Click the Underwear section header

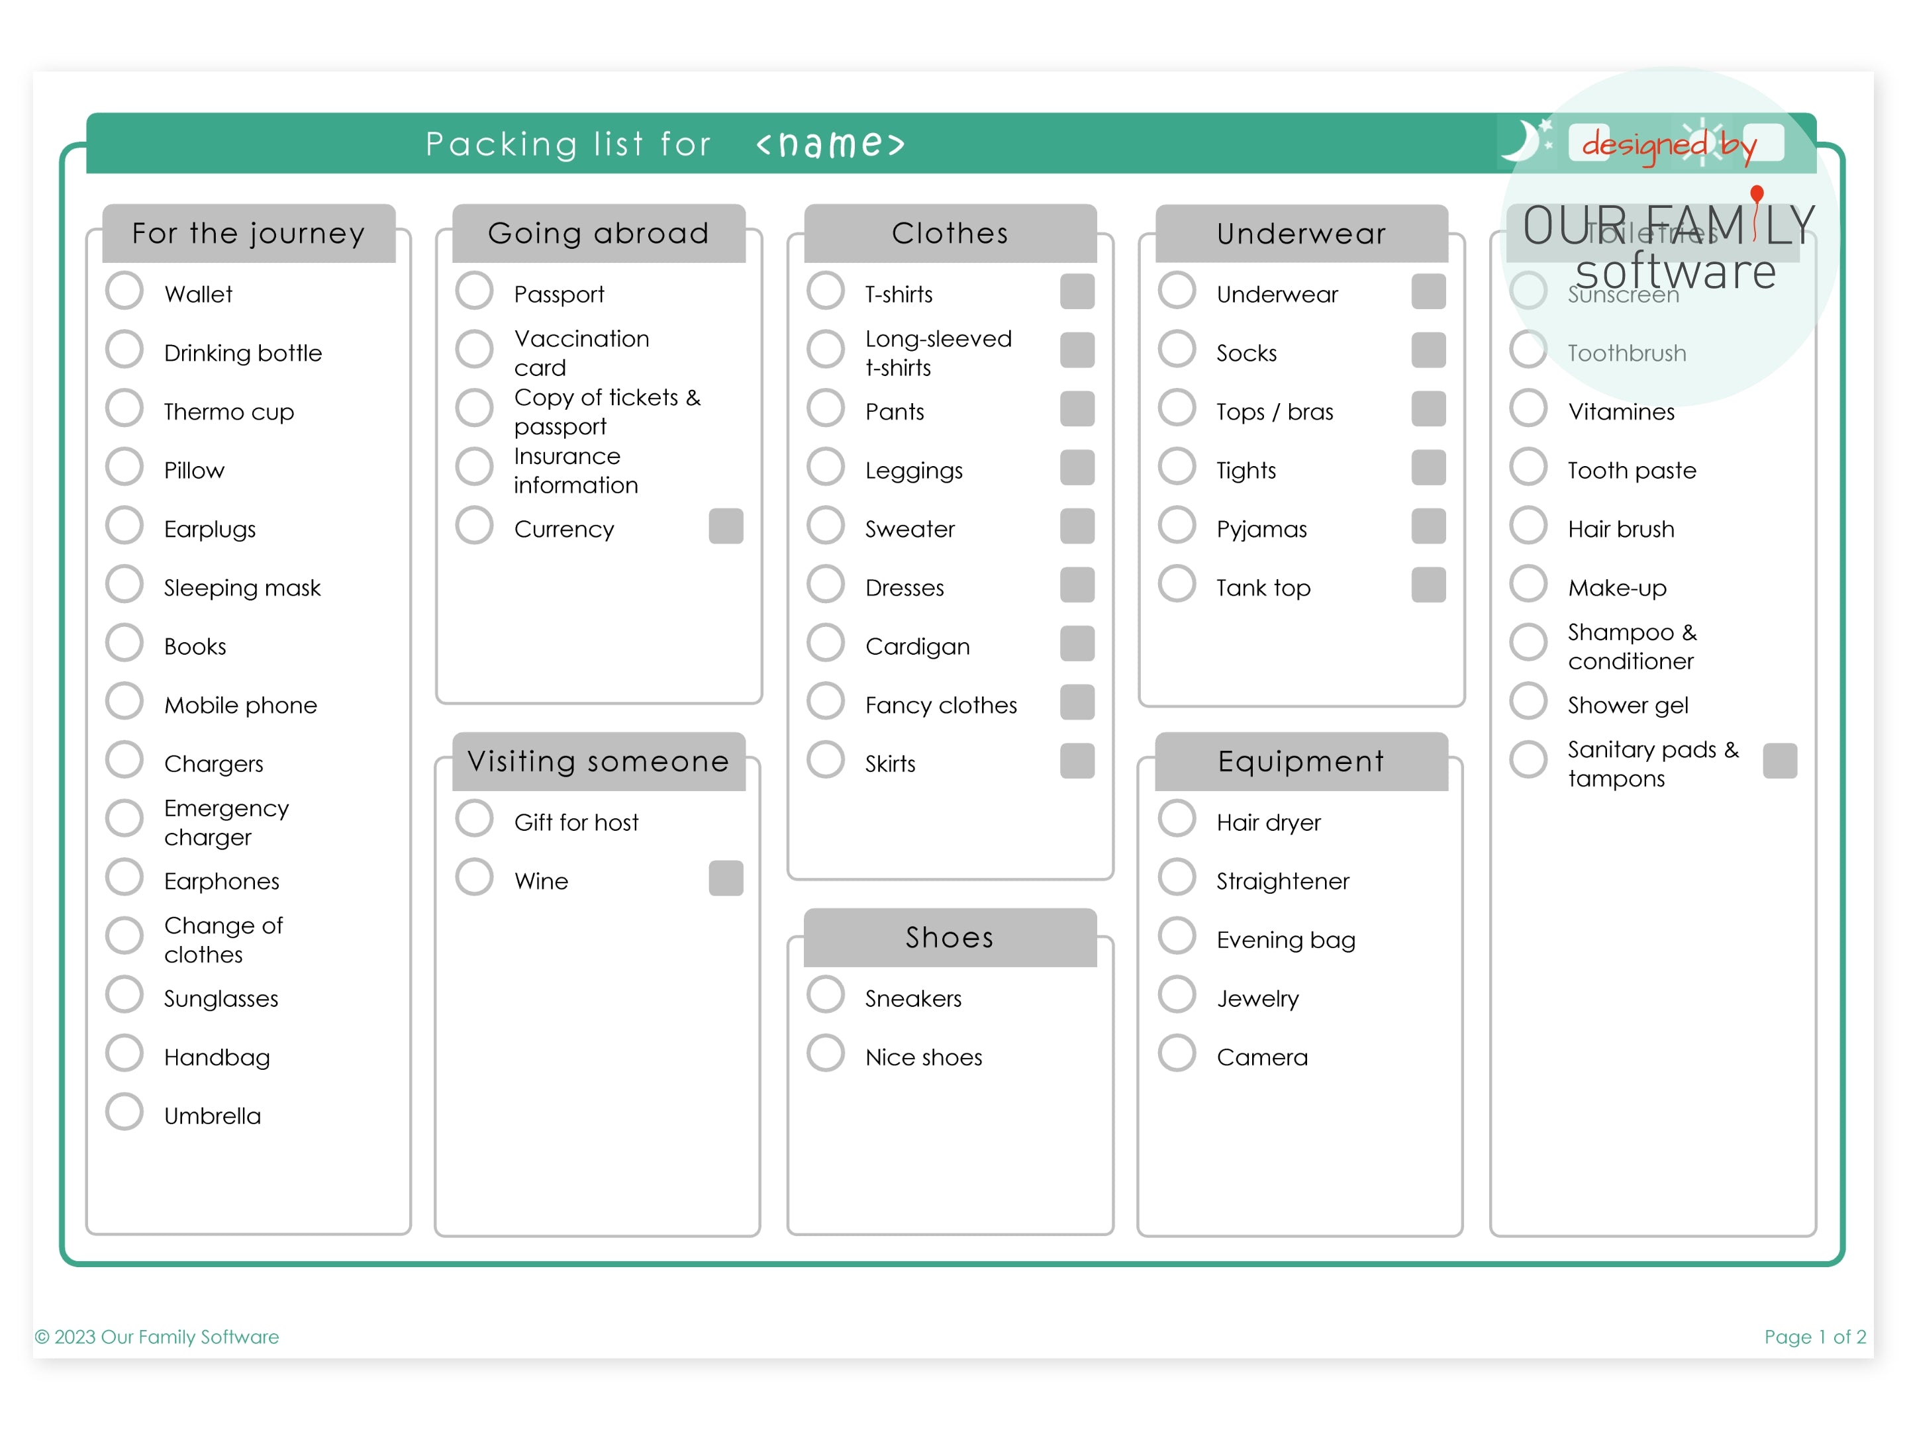tap(1302, 234)
